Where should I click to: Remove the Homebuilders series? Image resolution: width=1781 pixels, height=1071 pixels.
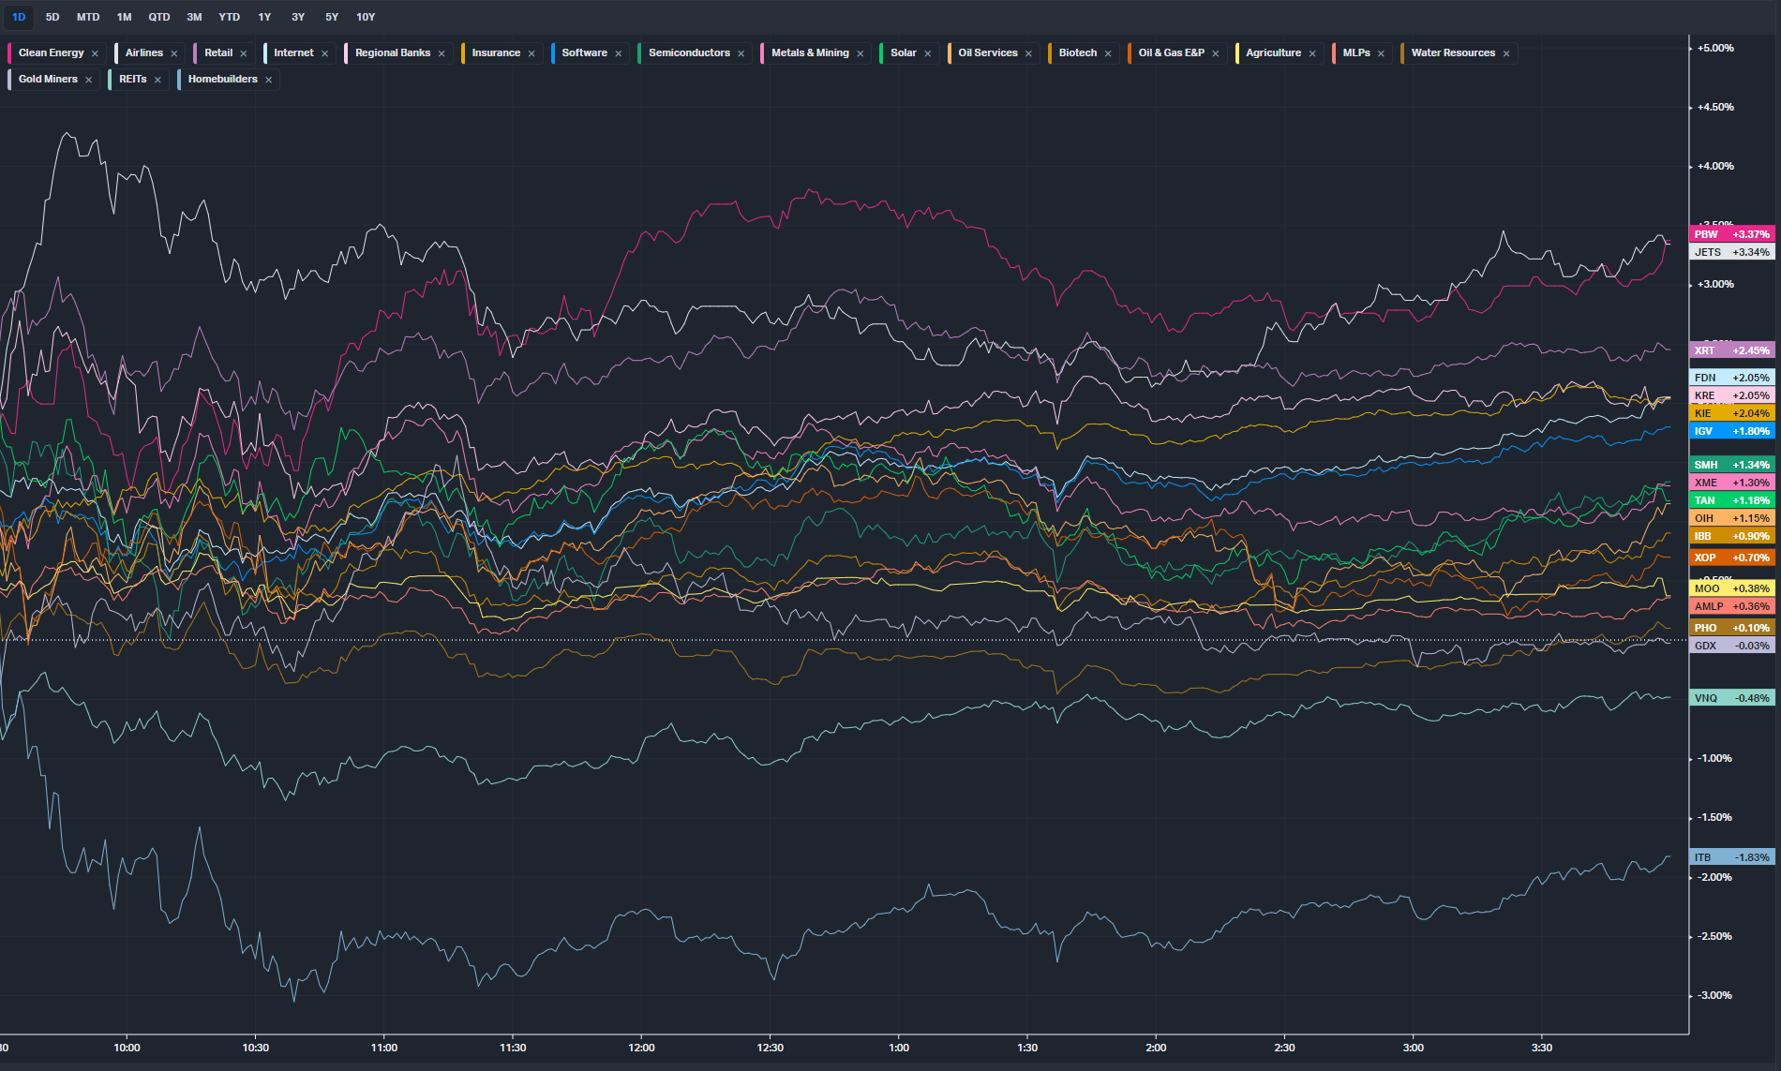point(268,80)
